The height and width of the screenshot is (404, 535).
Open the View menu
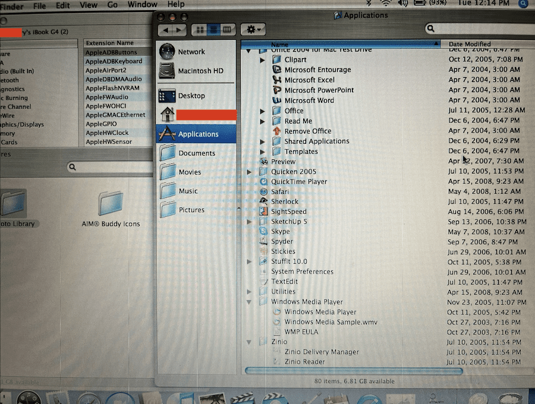click(89, 5)
